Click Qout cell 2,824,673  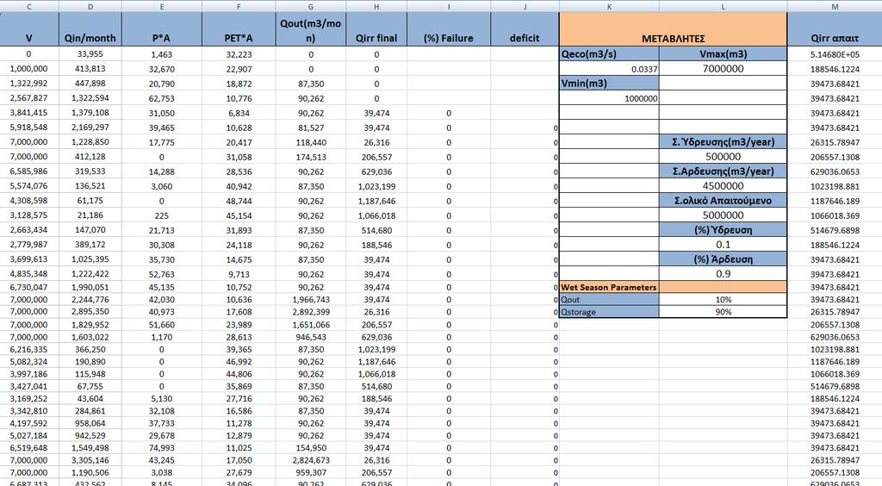pos(311,460)
